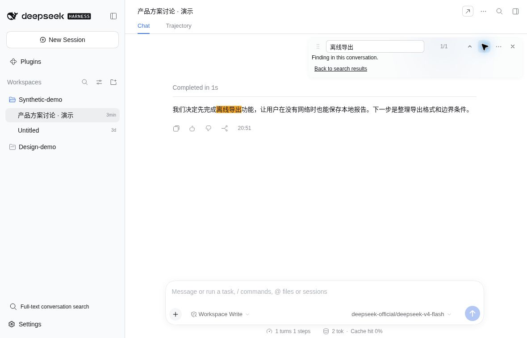Open workspace filter sliders icon
The height and width of the screenshot is (338, 527).
[x=99, y=82]
